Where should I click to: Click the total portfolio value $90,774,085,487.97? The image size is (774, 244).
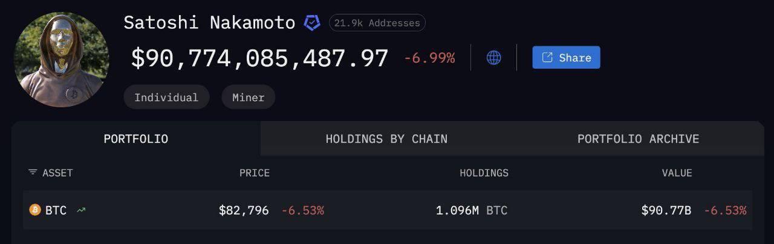point(259,58)
